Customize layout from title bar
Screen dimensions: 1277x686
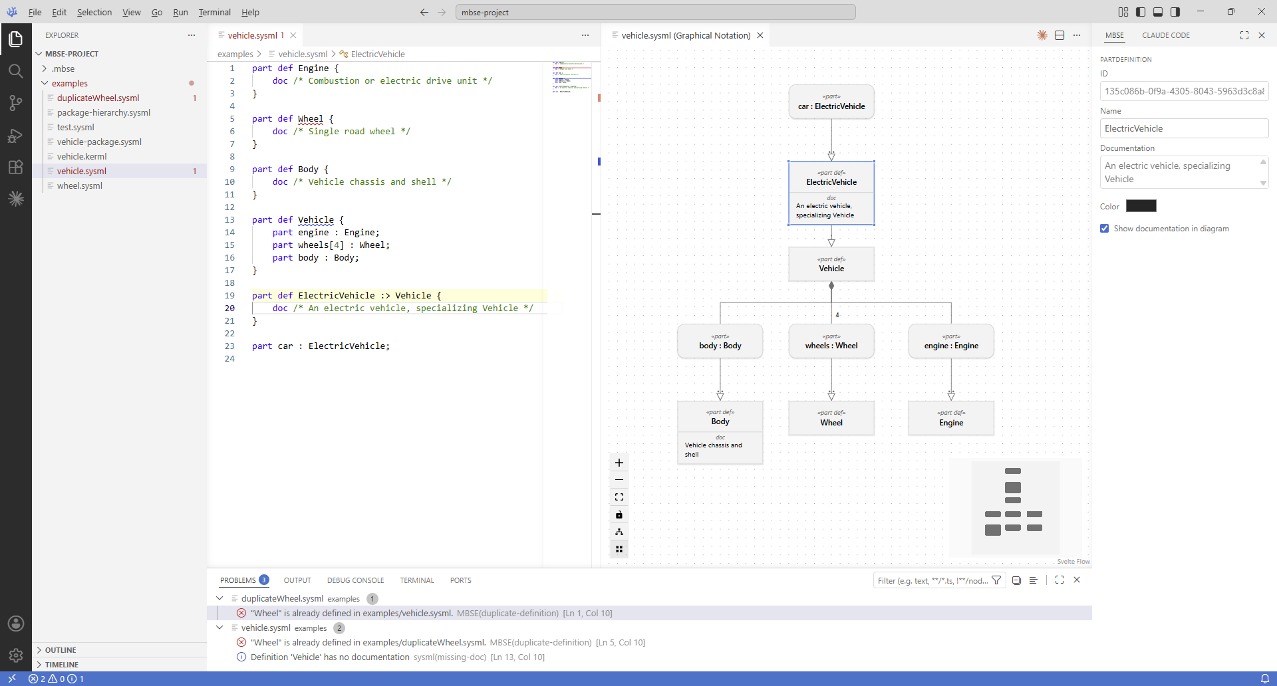point(1123,12)
